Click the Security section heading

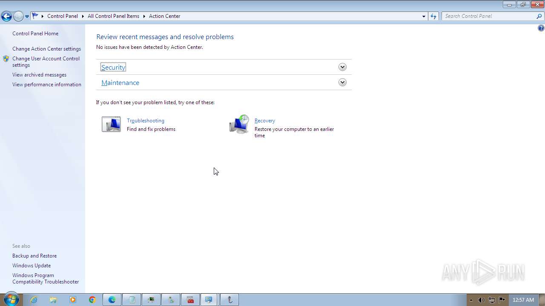click(x=113, y=67)
